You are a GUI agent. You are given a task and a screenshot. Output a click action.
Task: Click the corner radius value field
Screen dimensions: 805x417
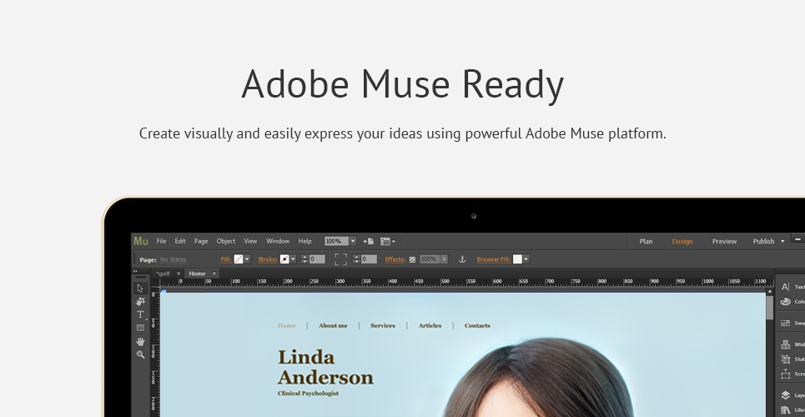coord(369,259)
